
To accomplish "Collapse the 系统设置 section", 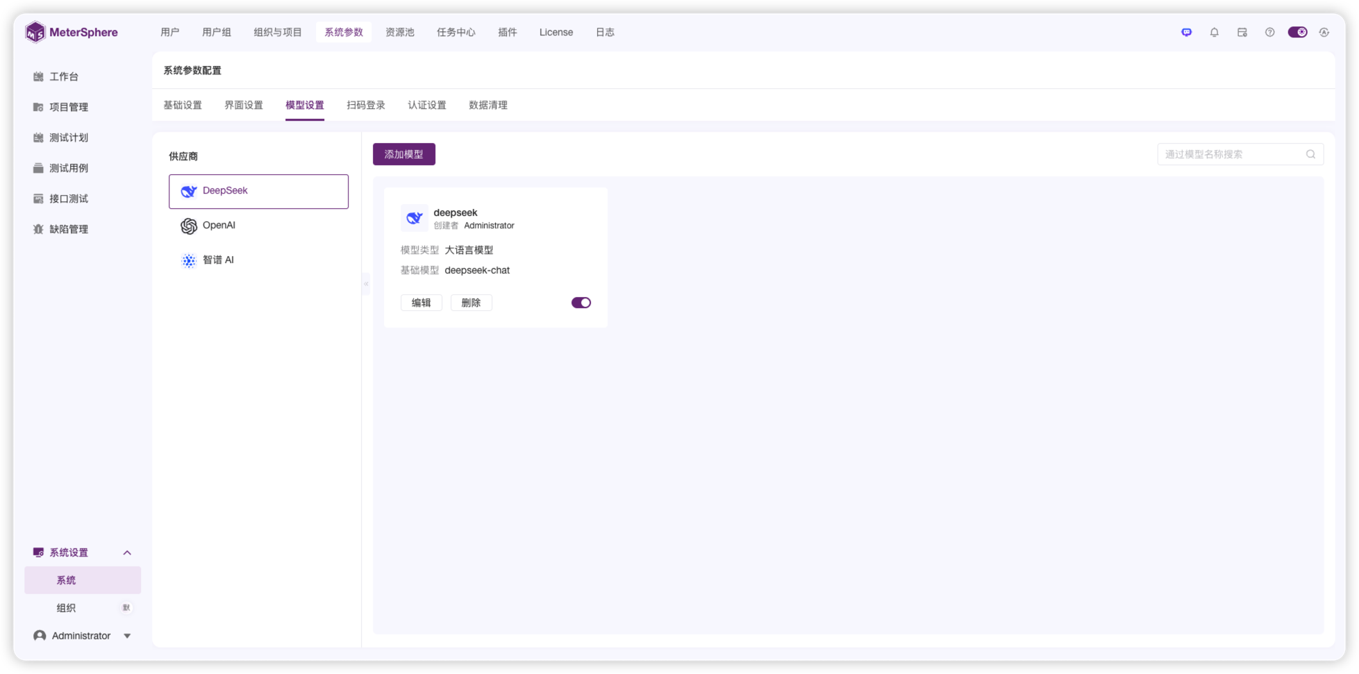I will click(x=126, y=552).
